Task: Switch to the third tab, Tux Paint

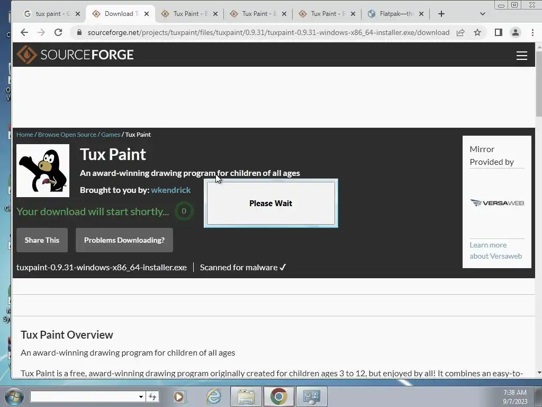Action: coord(189,14)
